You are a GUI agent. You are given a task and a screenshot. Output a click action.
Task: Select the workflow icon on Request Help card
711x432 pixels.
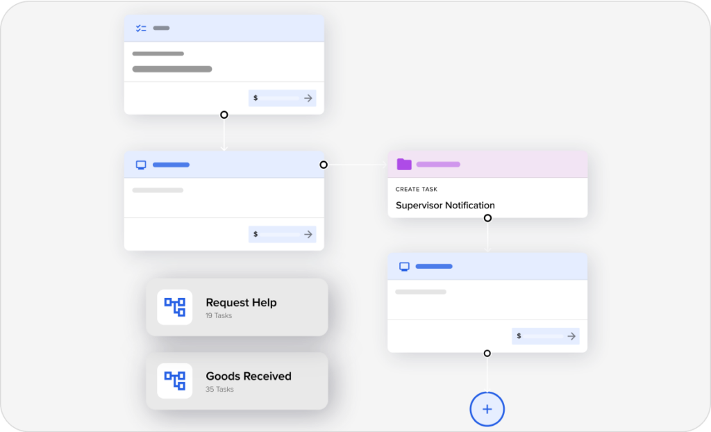point(174,308)
